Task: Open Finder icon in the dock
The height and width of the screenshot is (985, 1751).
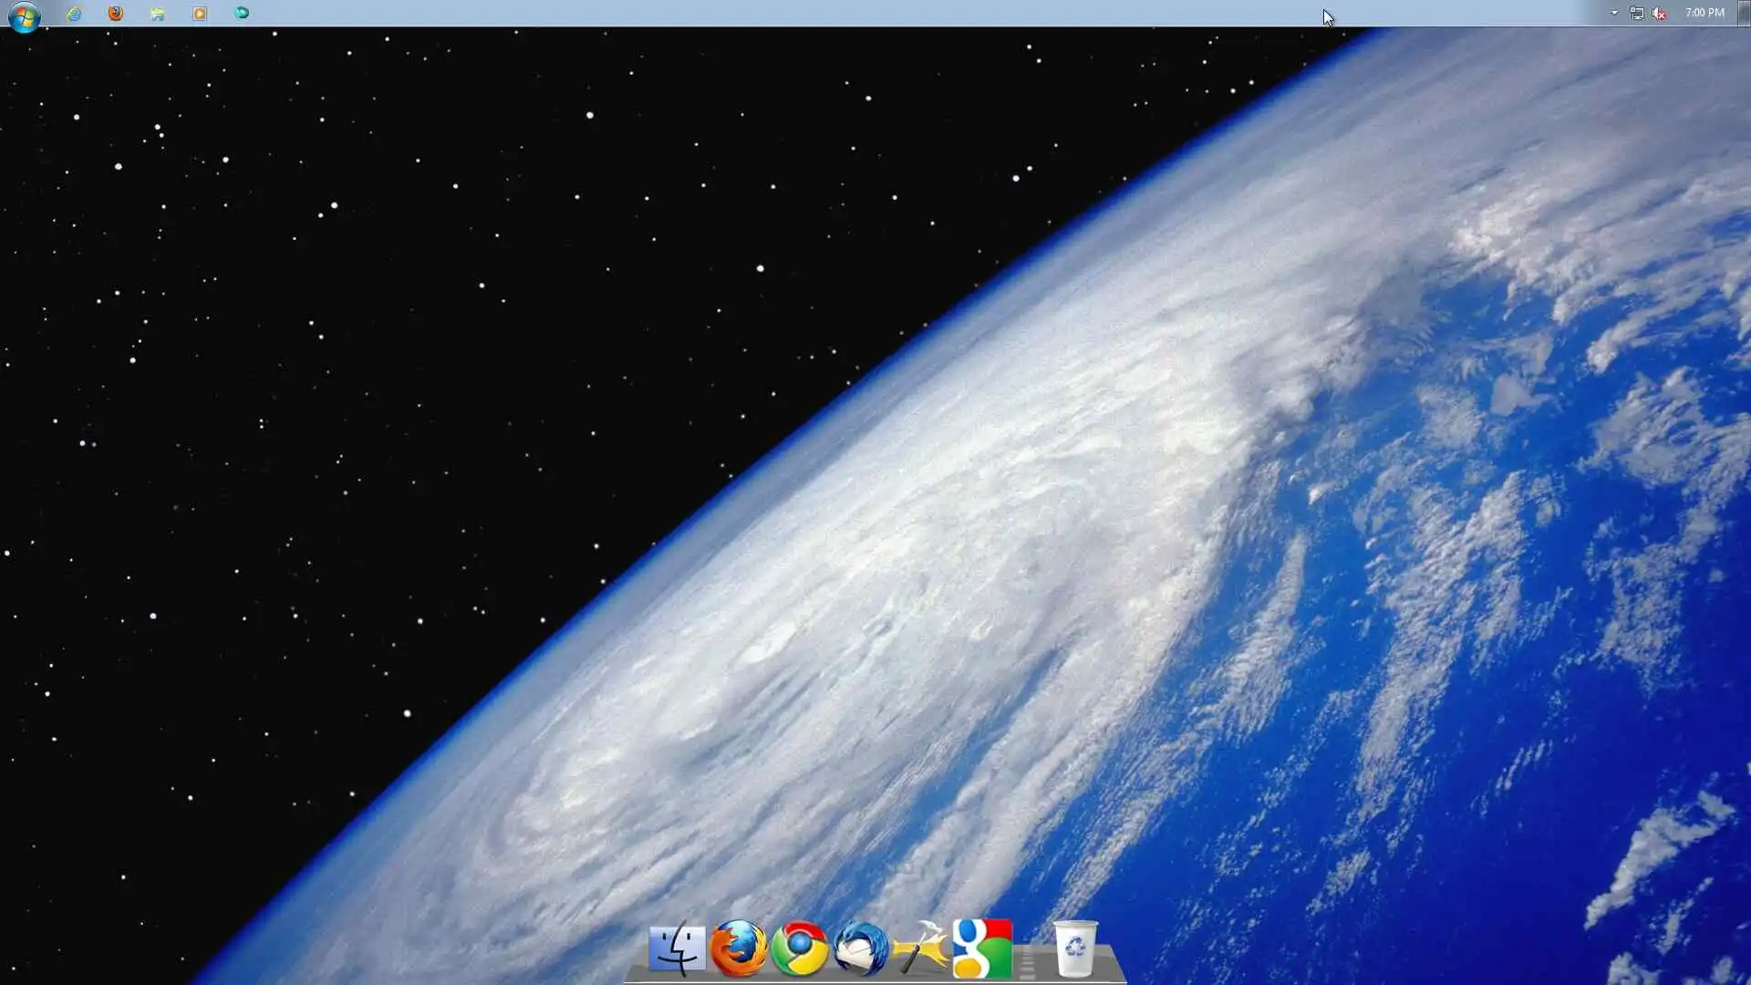Action: tap(677, 949)
